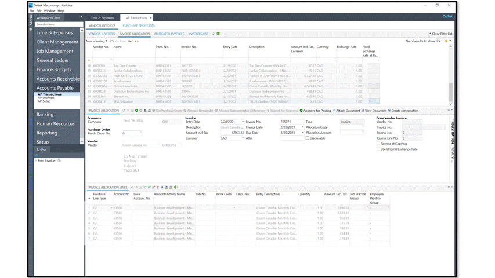Close the AP Transactions tab

click(151, 17)
